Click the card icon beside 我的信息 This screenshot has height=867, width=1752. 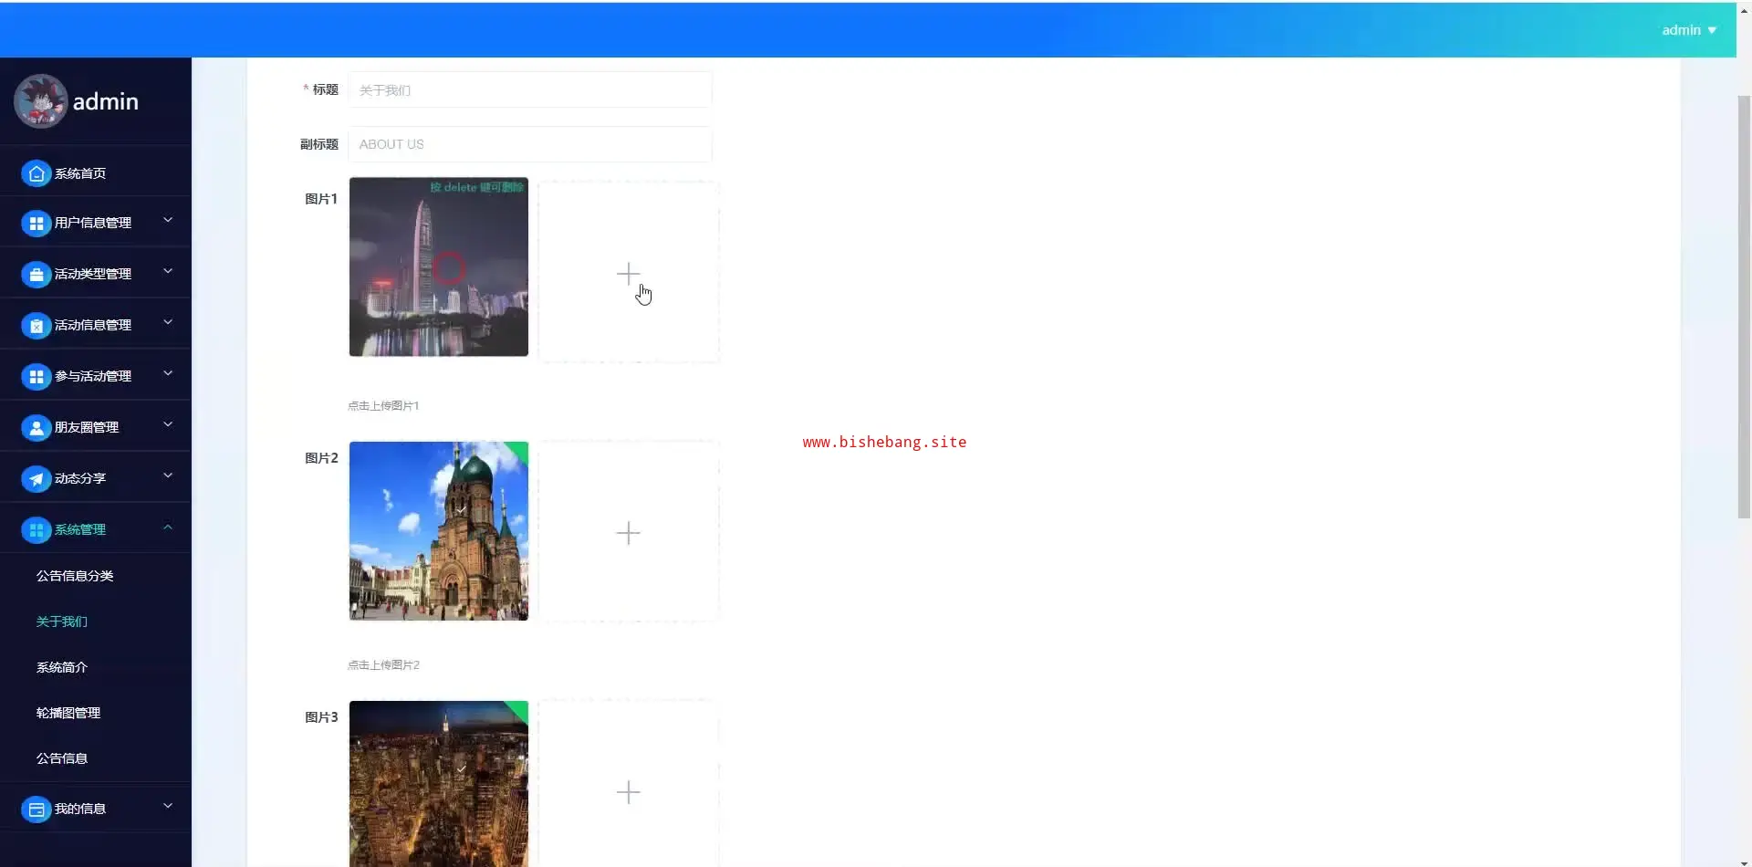point(36,809)
